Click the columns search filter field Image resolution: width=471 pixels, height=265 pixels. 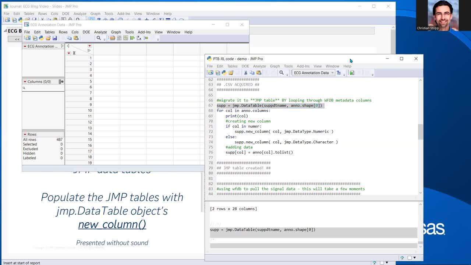[43, 88]
